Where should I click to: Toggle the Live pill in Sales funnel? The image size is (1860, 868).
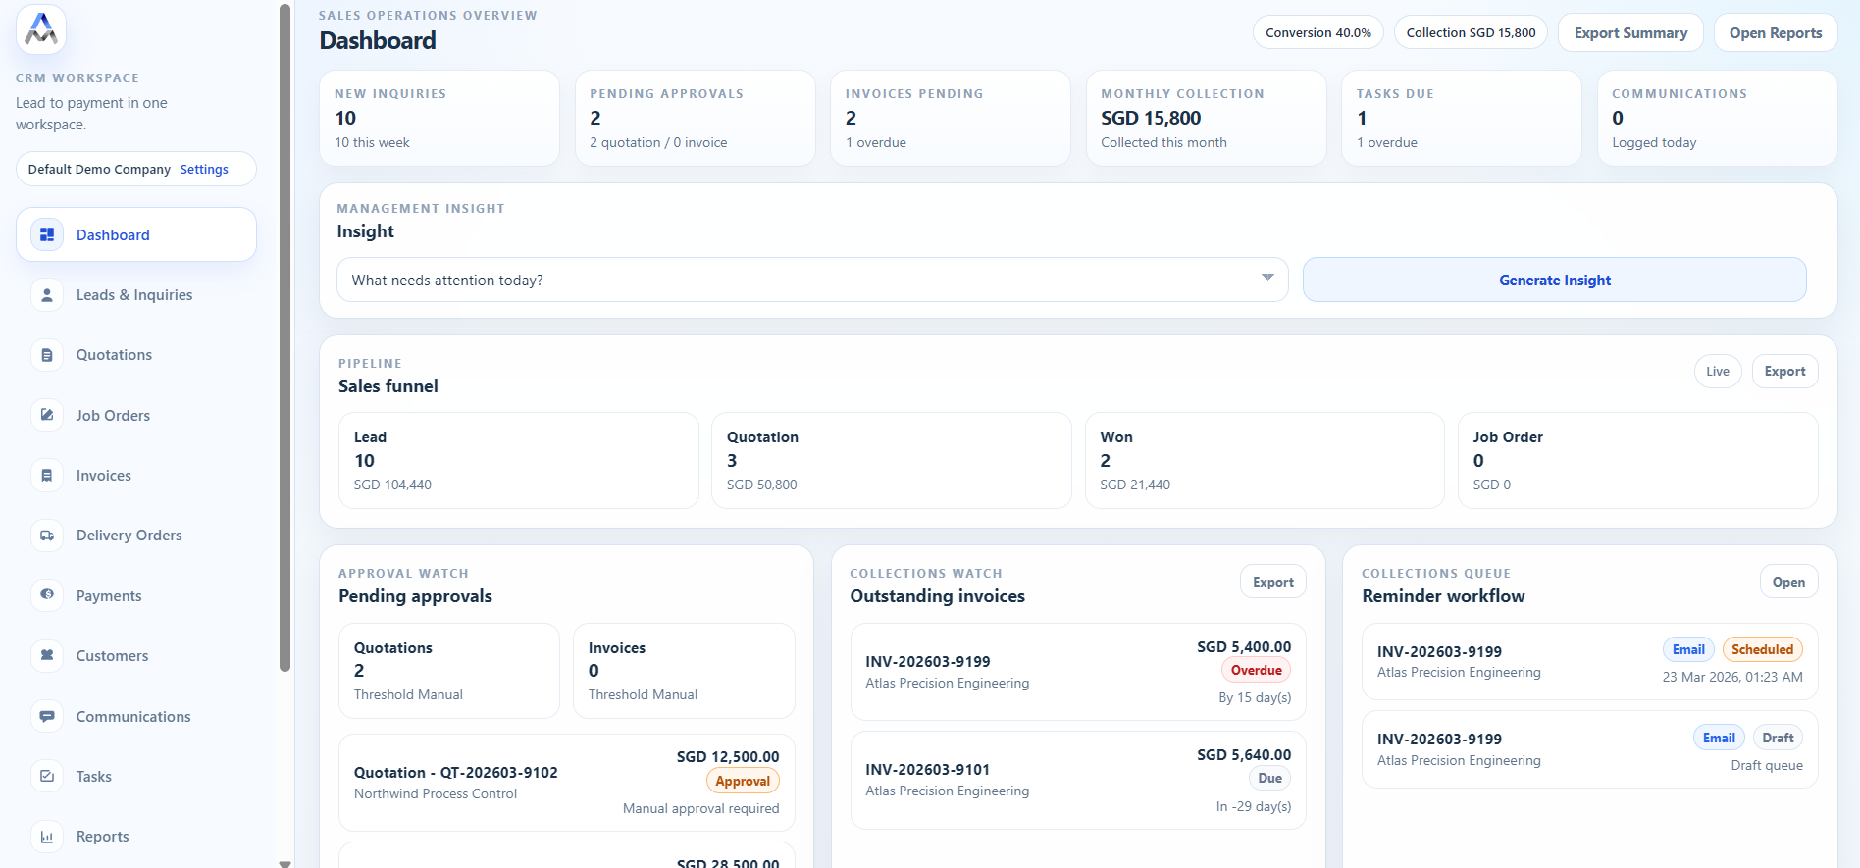click(x=1717, y=371)
